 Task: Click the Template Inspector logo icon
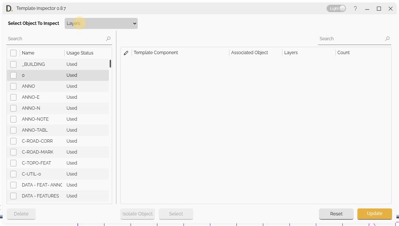click(9, 8)
